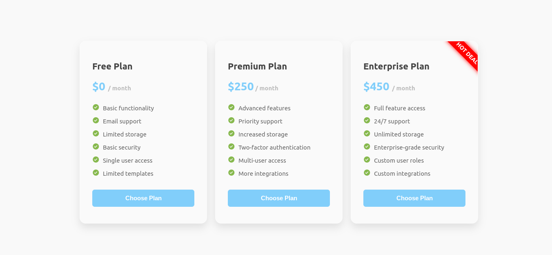
Task: Select the Free Plan title
Action: click(112, 66)
